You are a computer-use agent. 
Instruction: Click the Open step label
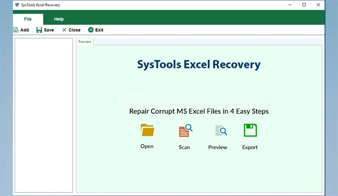147,146
